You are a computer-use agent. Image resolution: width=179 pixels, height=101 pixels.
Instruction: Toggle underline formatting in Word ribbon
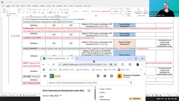click(23, 13)
